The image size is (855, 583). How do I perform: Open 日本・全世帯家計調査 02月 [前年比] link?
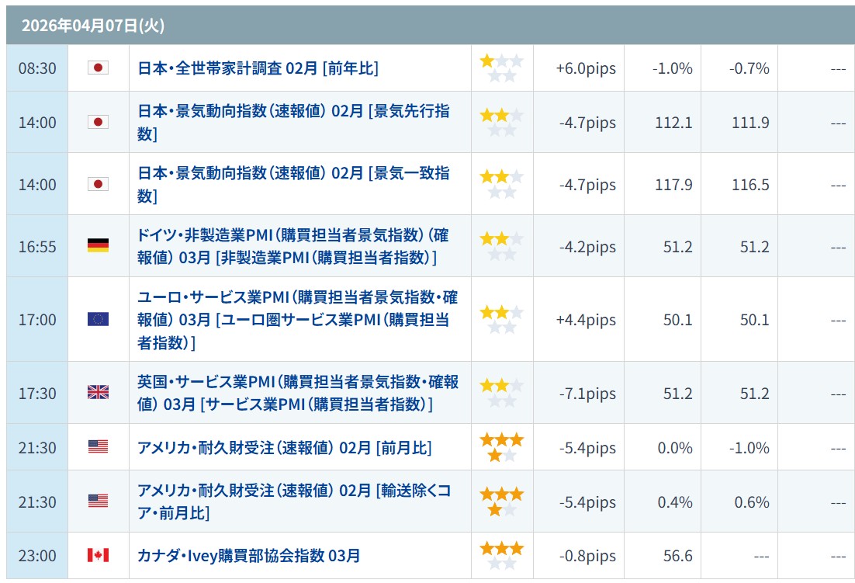[258, 68]
